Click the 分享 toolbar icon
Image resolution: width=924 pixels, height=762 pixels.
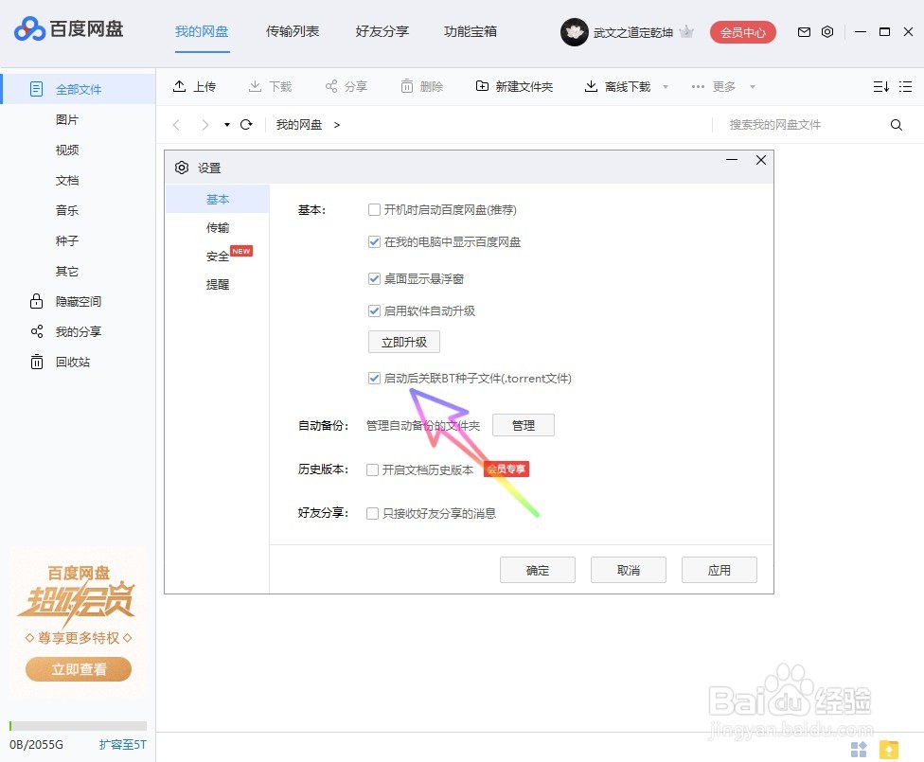click(346, 86)
